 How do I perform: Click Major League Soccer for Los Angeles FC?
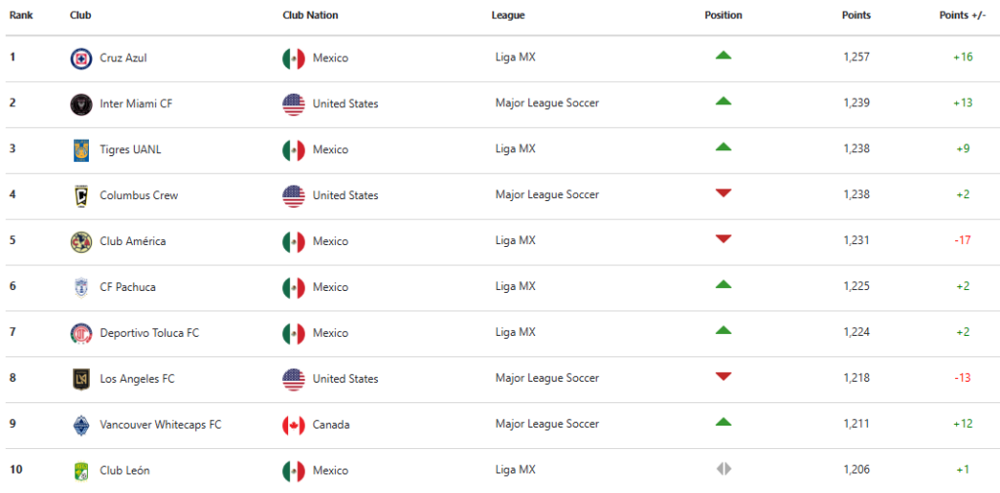tap(547, 378)
